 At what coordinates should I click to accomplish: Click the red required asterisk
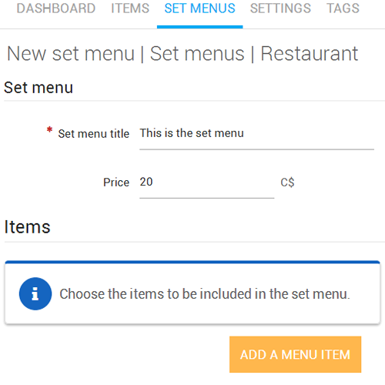49,130
